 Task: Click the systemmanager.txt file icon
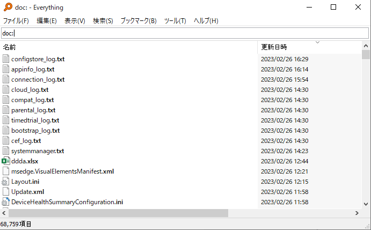pyautogui.click(x=6, y=150)
